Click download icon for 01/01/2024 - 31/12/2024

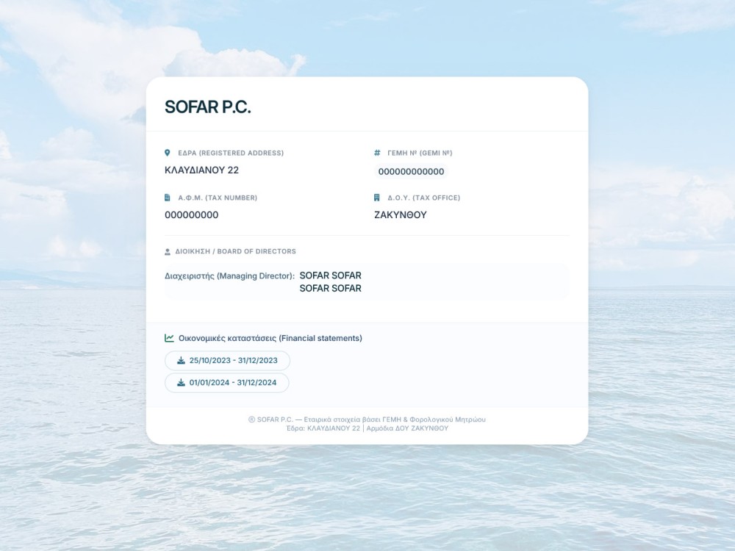[181, 382]
